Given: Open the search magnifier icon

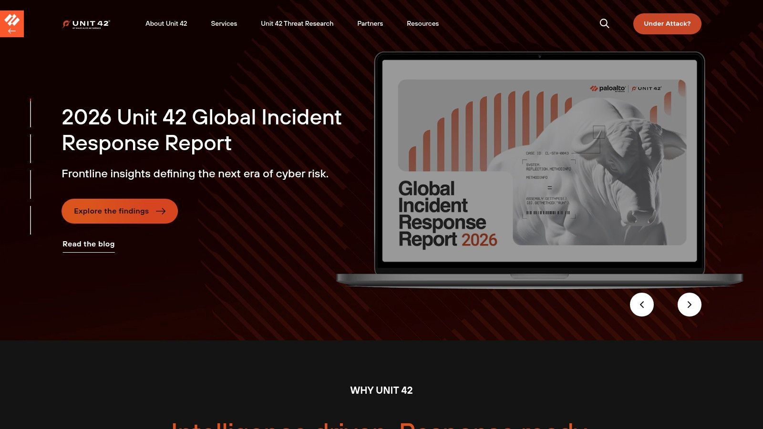Looking at the screenshot, I should click(604, 23).
